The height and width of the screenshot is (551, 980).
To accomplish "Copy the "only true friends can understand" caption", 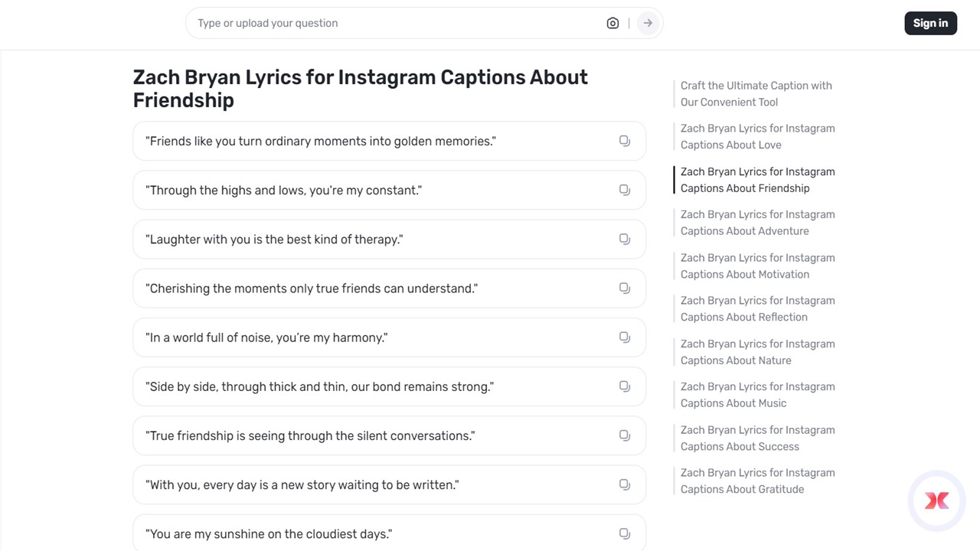I will tap(625, 288).
